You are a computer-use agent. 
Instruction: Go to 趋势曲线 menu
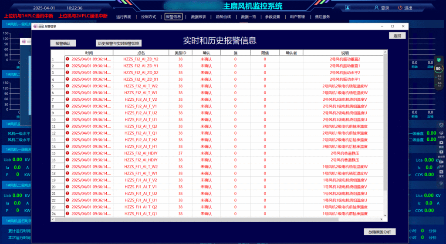click(x=223, y=17)
